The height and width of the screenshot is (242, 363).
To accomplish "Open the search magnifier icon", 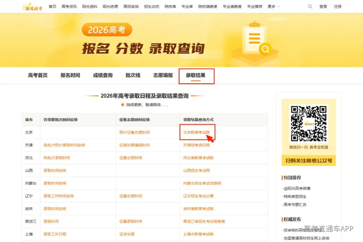I will [x=310, y=6].
